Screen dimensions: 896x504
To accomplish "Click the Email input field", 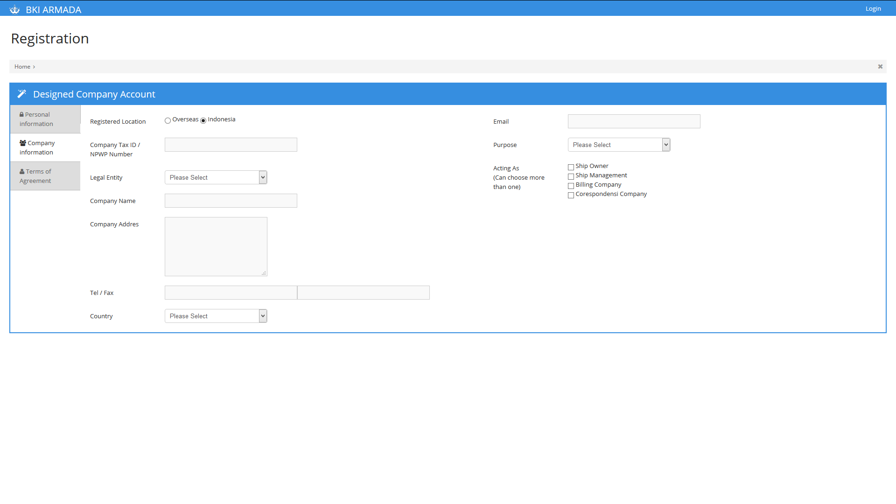I will 634,121.
